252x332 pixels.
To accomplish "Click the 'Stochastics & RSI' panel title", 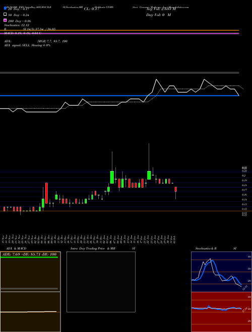I will coord(216,248).
